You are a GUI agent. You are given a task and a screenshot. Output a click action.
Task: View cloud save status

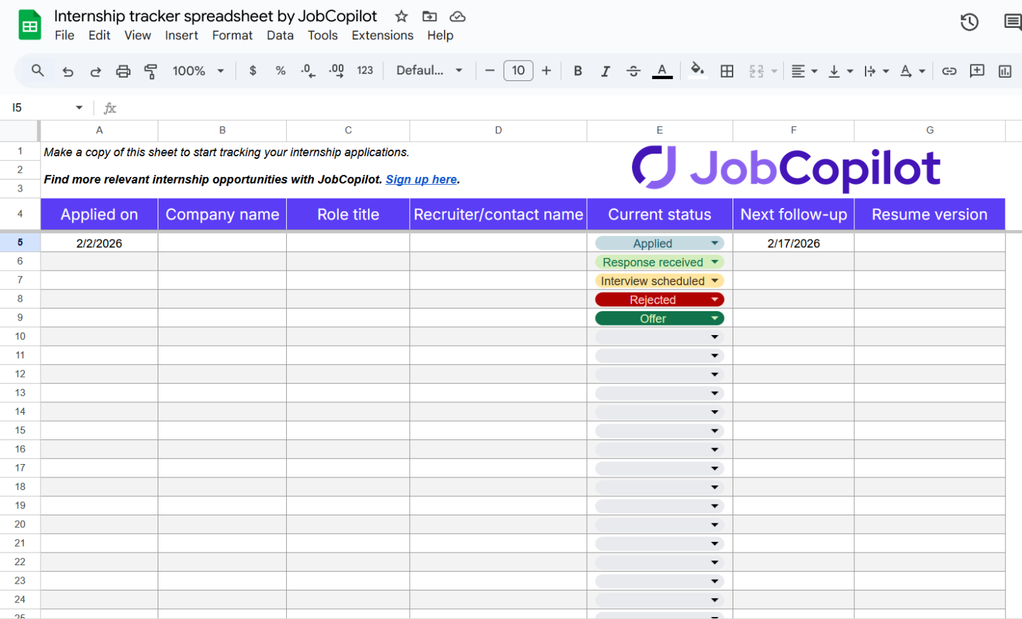458,17
